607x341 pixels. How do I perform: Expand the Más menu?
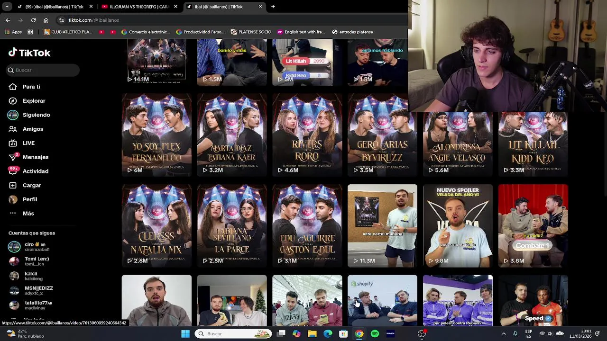[x=28, y=214]
